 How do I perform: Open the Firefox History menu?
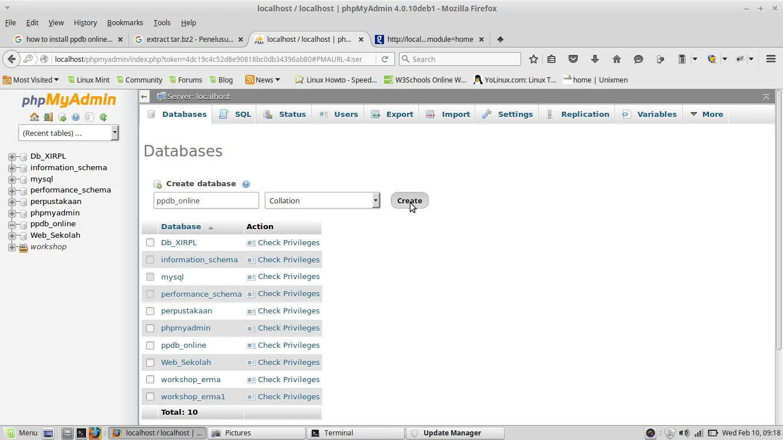tap(85, 22)
